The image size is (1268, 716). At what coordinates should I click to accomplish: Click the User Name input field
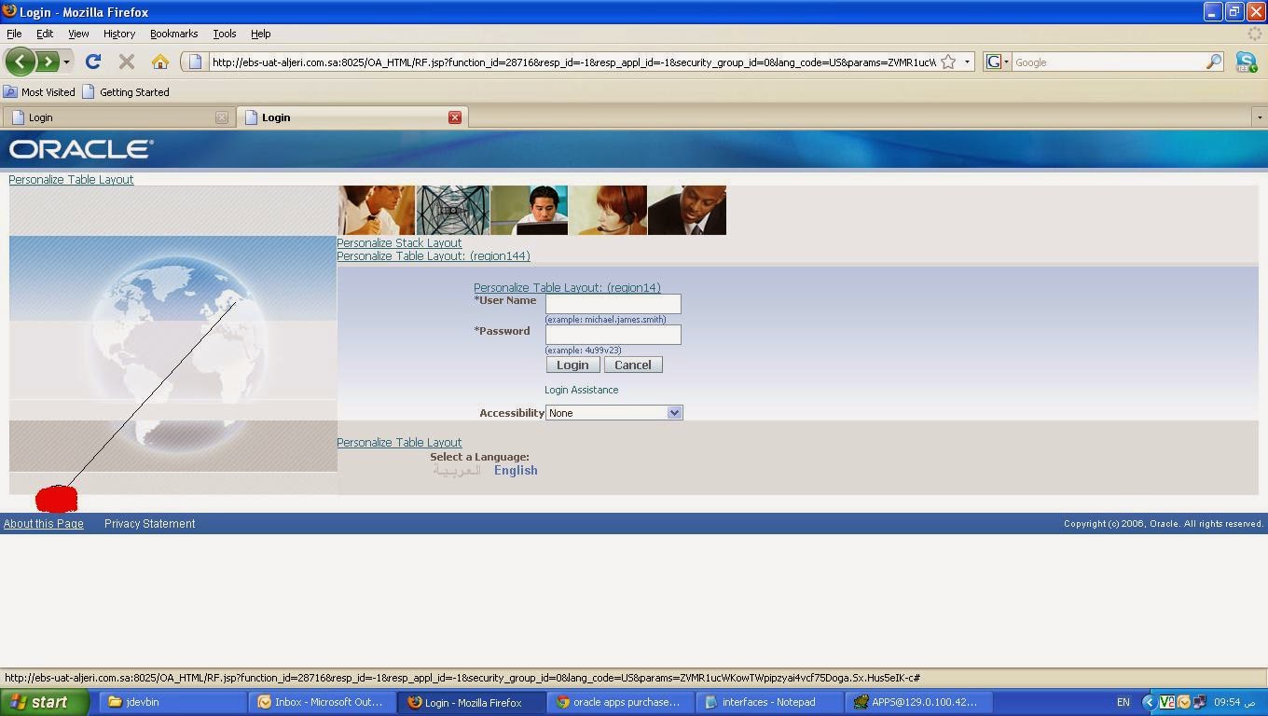click(613, 304)
